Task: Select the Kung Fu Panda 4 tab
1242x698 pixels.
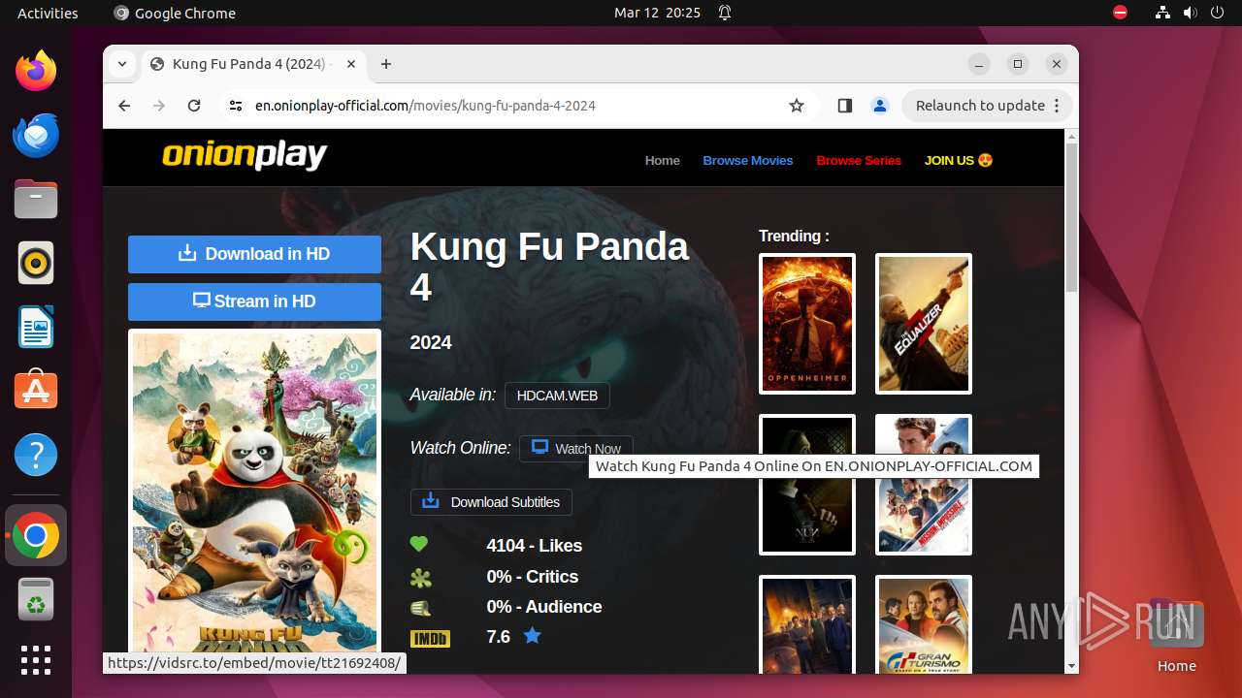Action: [x=254, y=64]
